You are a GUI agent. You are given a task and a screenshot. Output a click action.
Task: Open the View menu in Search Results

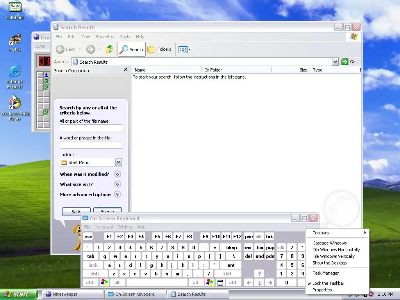click(x=86, y=37)
